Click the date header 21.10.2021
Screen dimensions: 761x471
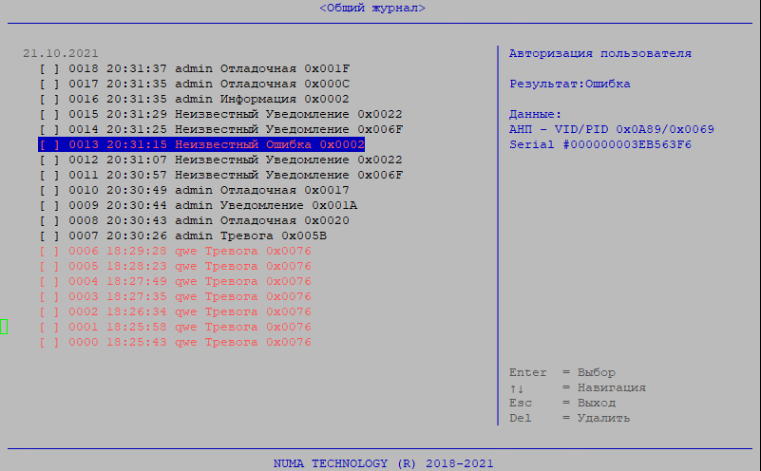coord(61,54)
